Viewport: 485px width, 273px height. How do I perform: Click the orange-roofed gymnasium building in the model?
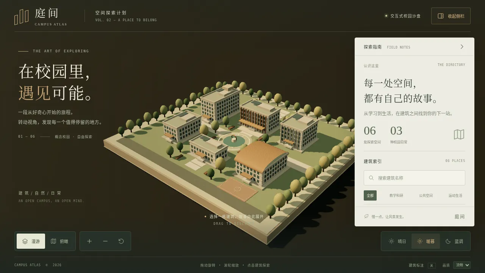[261, 162]
